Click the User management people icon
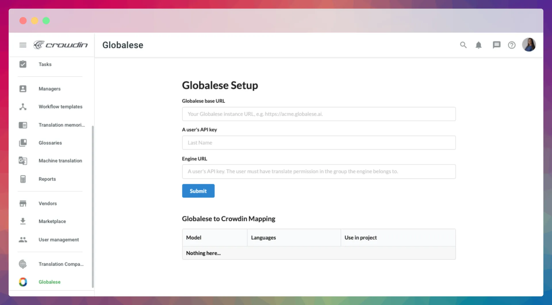 23,239
